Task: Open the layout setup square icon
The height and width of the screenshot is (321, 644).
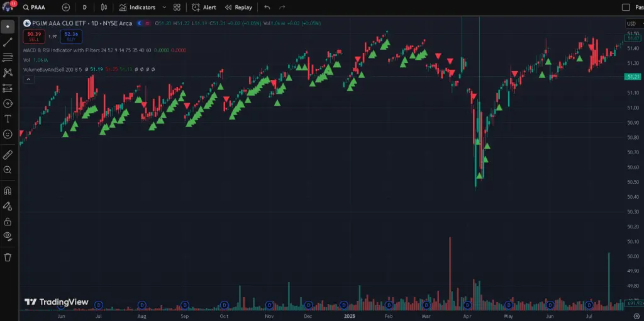Action: pyautogui.click(x=626, y=8)
